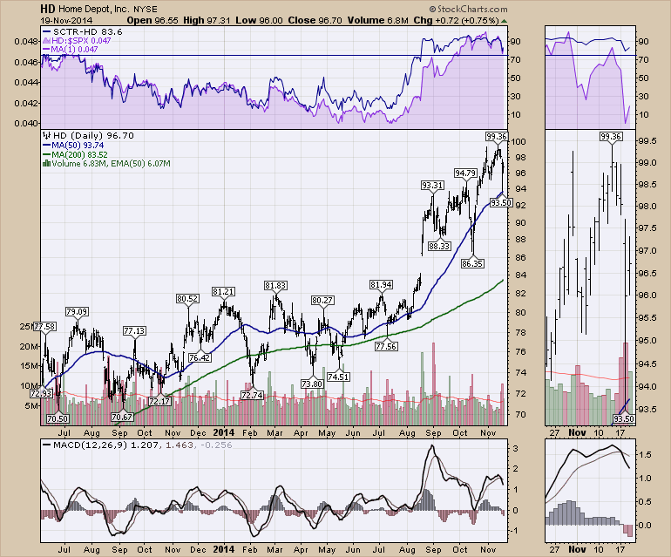Viewport: 671px width, 557px height.
Task: Select the date 19-Nov-2014
Action: click(x=66, y=21)
